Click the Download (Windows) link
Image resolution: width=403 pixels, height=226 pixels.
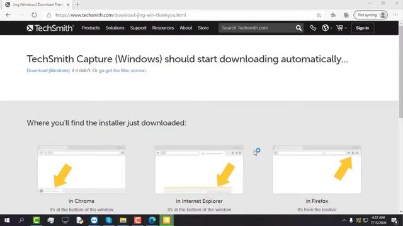click(48, 70)
